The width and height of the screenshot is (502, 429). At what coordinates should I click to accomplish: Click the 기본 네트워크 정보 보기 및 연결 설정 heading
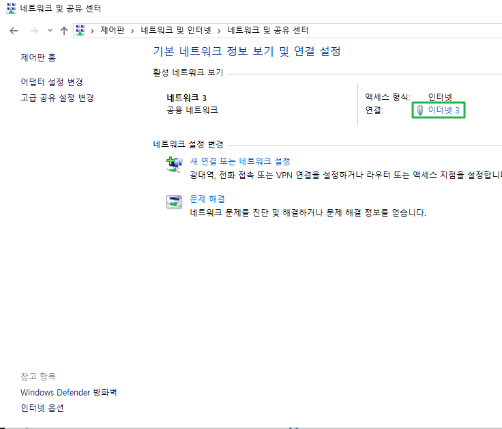pos(247,51)
